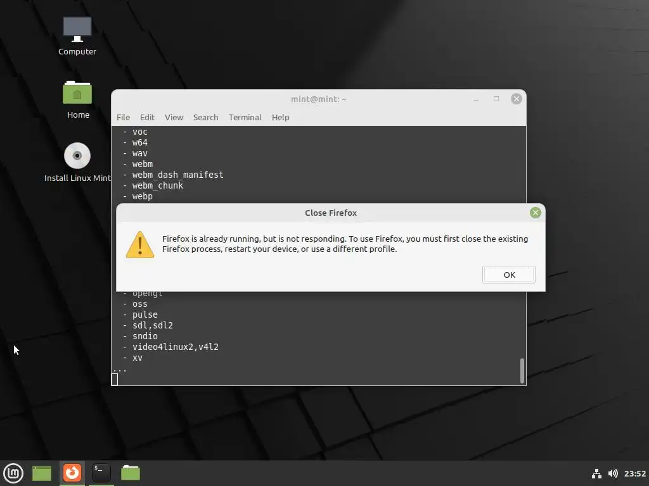Open the volume control tray icon
The height and width of the screenshot is (486, 649).
point(613,473)
